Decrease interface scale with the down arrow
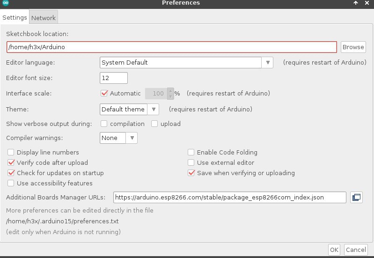This screenshot has width=374, height=258. click(x=170, y=96)
